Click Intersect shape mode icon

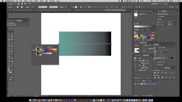point(162,73)
